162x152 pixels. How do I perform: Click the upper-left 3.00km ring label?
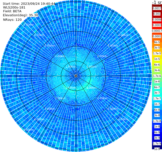pyautogui.click(x=50, y=46)
